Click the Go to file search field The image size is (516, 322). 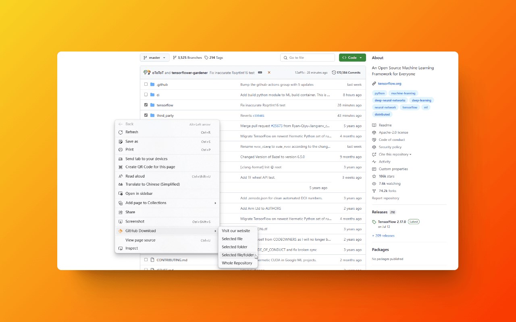308,58
